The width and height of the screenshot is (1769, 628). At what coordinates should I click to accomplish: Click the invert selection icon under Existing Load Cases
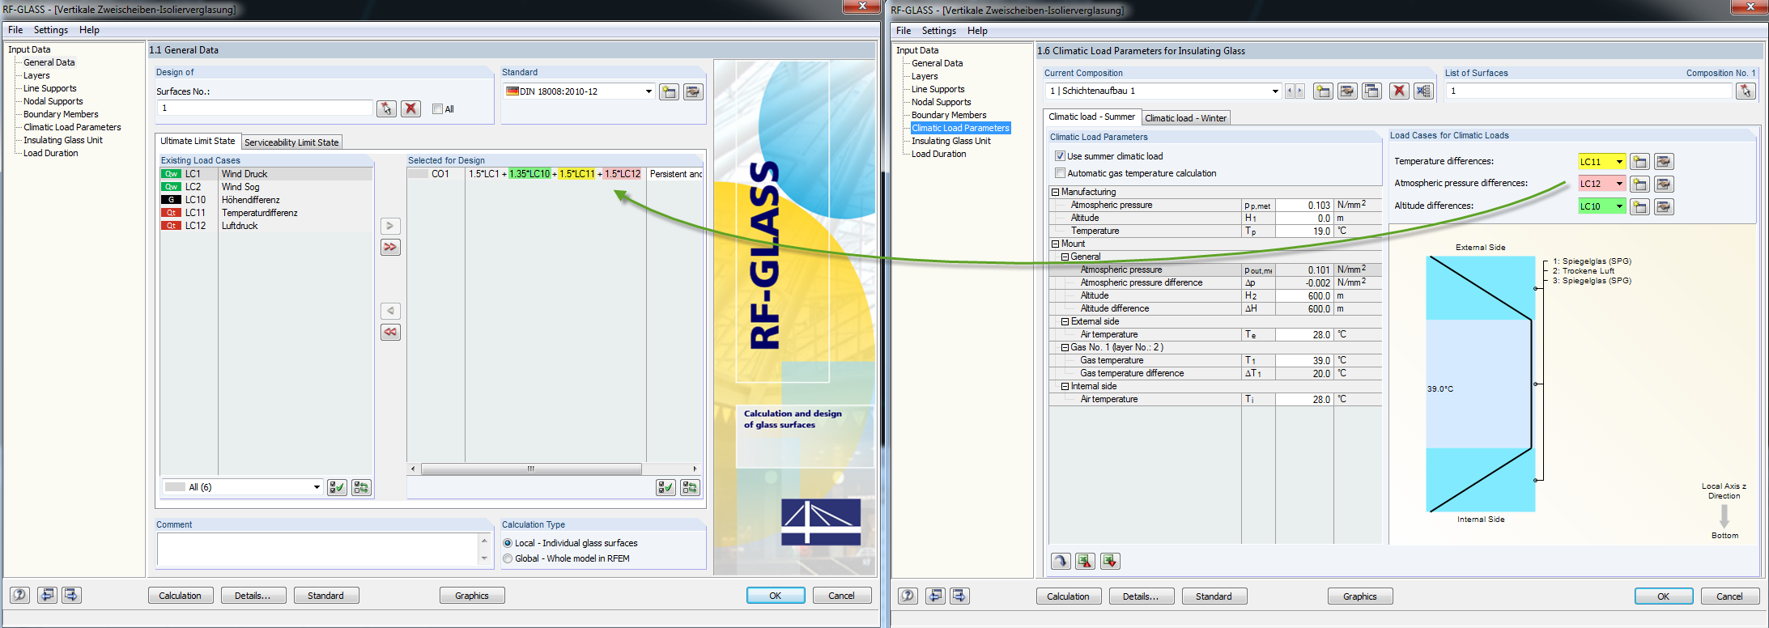[x=361, y=487]
